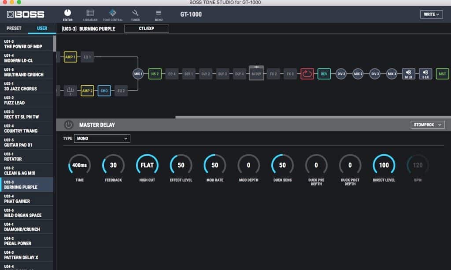Select patch U02-1 3D JAZZ CHORUS
The image size is (451, 270).
point(26,86)
